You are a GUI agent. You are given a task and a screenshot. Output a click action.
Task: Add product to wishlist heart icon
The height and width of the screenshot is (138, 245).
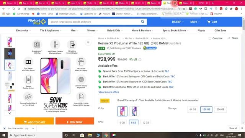tap(88, 43)
